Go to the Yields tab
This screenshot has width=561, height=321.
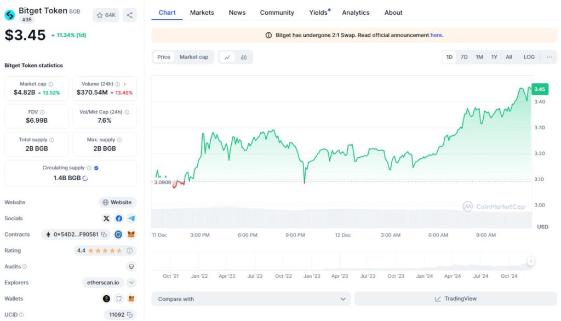click(x=318, y=13)
